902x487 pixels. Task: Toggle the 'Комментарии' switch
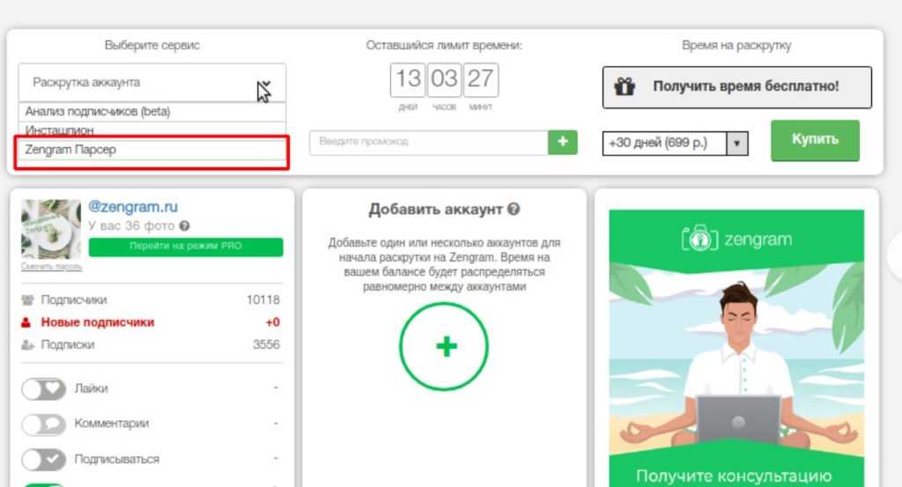(44, 424)
